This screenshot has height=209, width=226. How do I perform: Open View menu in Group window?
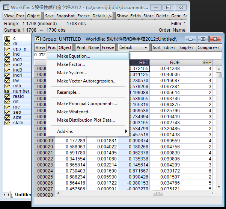point(40,47)
